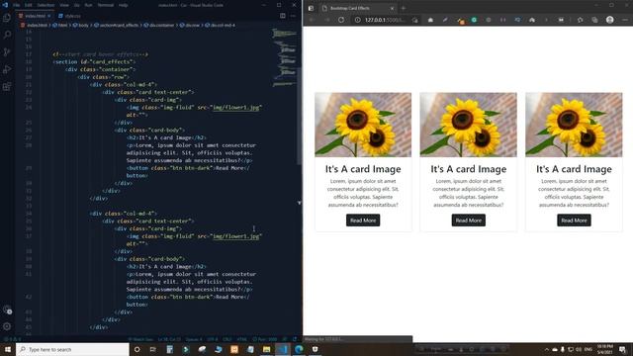Open a new browser tab
Screen dimensions: 633x356
[x=404, y=8]
